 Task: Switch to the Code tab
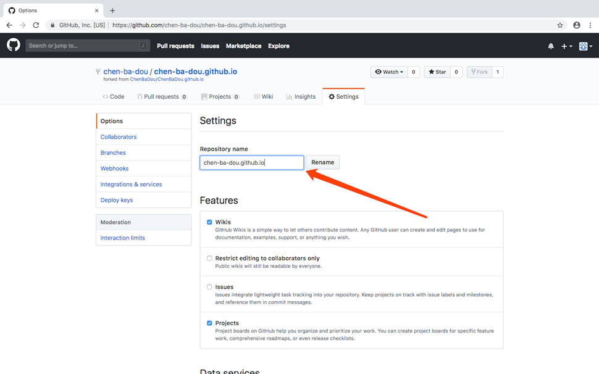114,96
